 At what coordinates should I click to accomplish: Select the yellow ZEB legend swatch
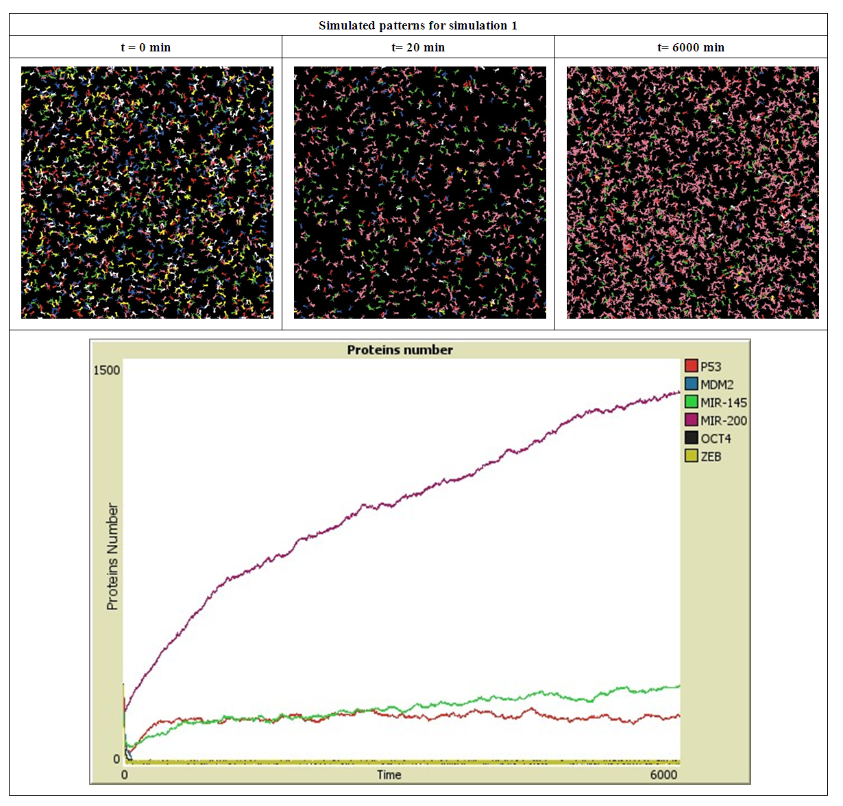point(691,456)
